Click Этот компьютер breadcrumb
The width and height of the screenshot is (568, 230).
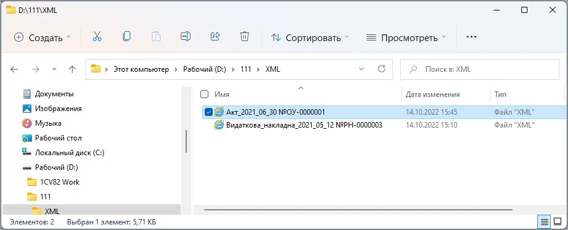[x=141, y=69]
